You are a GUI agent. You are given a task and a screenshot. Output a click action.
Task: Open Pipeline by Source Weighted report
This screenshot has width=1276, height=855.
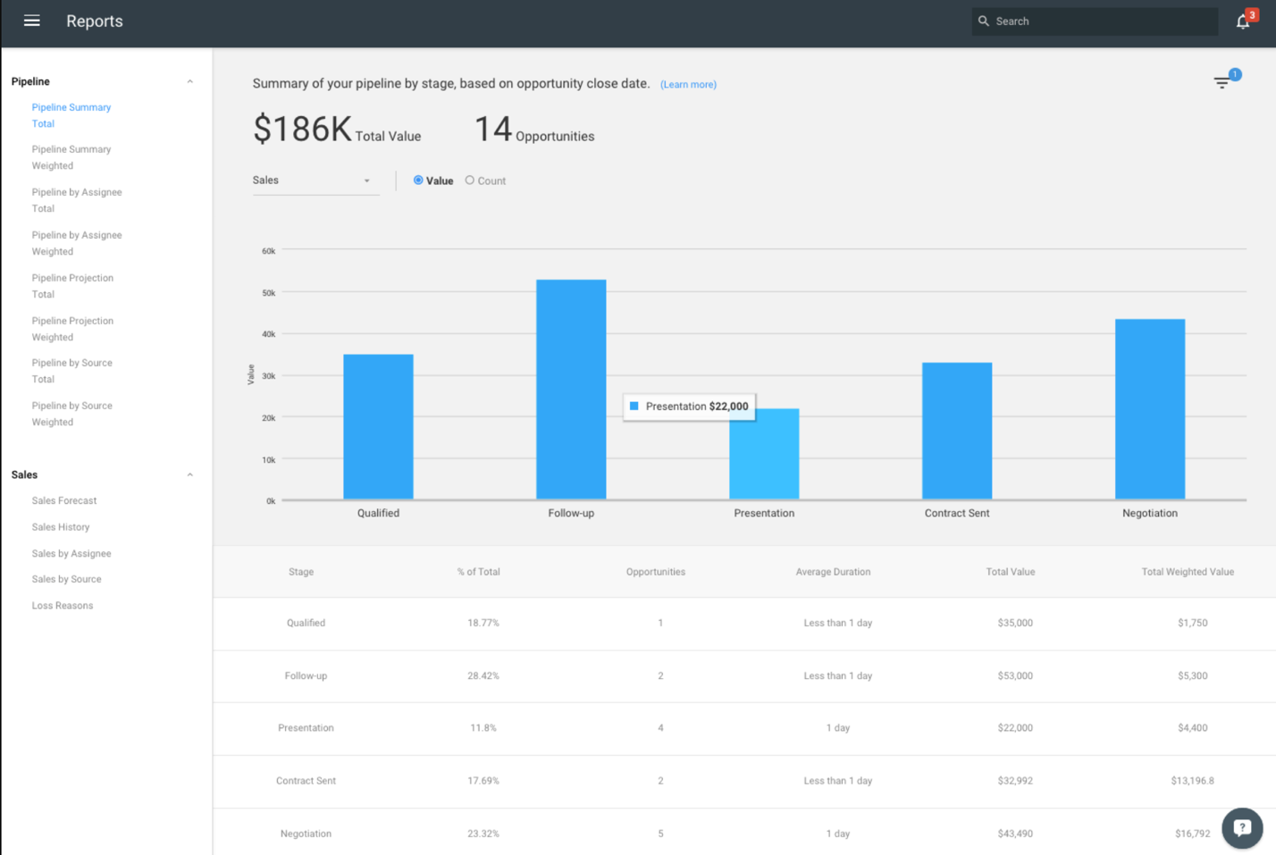coord(71,414)
